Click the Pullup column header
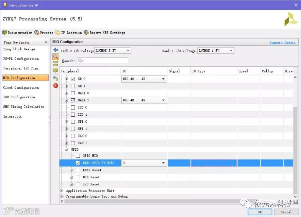 coord(272,71)
